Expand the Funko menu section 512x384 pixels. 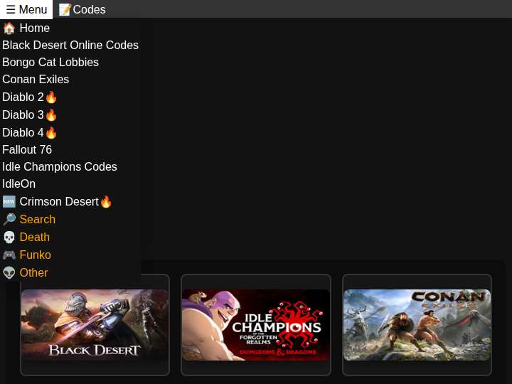point(35,255)
